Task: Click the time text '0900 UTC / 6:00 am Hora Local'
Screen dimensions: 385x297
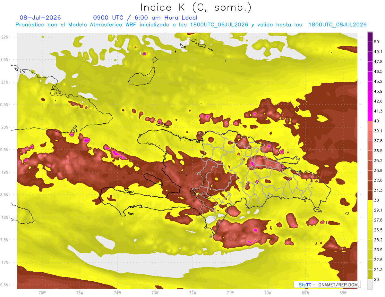Action: (x=145, y=18)
